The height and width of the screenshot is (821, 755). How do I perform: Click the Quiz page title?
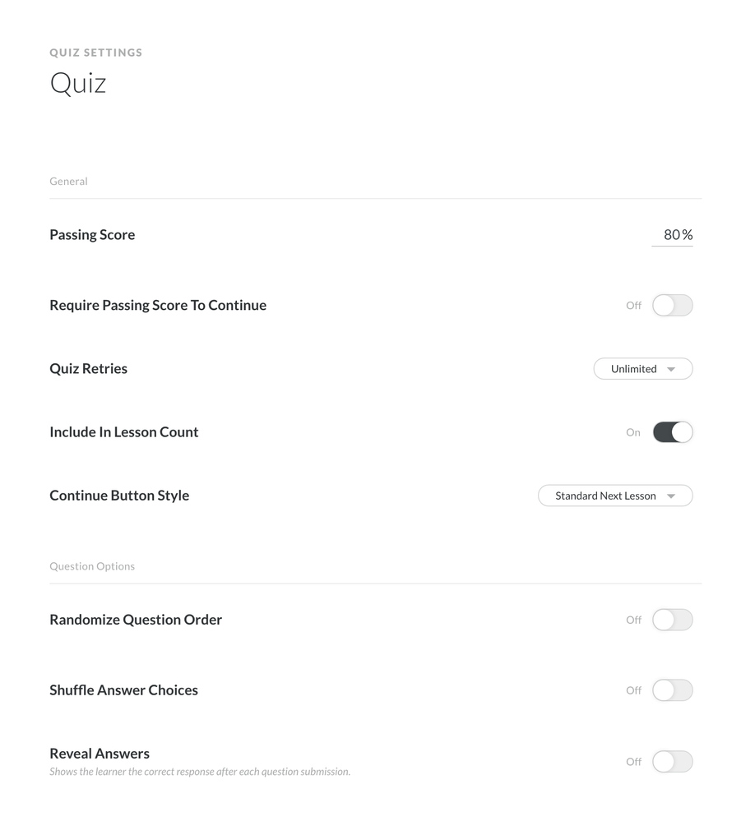(78, 83)
